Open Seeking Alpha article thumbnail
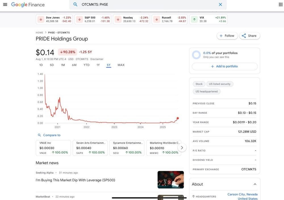Screen dimensions: 284x200 pyautogui.click(x=170, y=180)
